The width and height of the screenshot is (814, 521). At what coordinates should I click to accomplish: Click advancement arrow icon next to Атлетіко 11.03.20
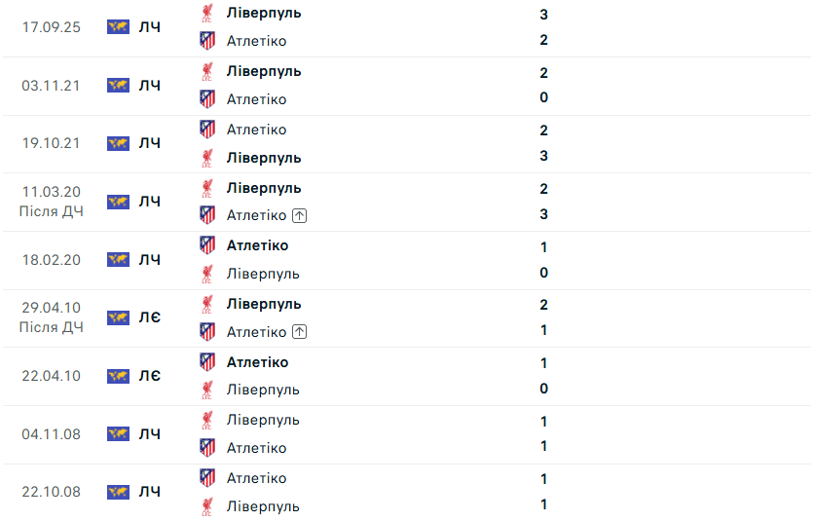click(x=300, y=215)
